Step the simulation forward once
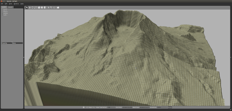The height and width of the screenshot is (111, 232). 87,108
